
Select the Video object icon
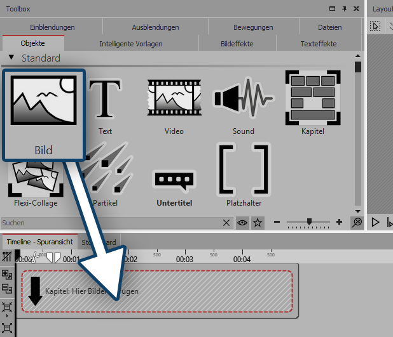[174, 98]
